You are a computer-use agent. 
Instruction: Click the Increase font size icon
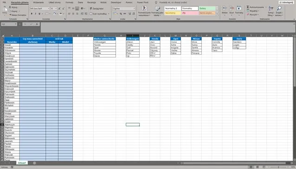click(x=59, y=9)
